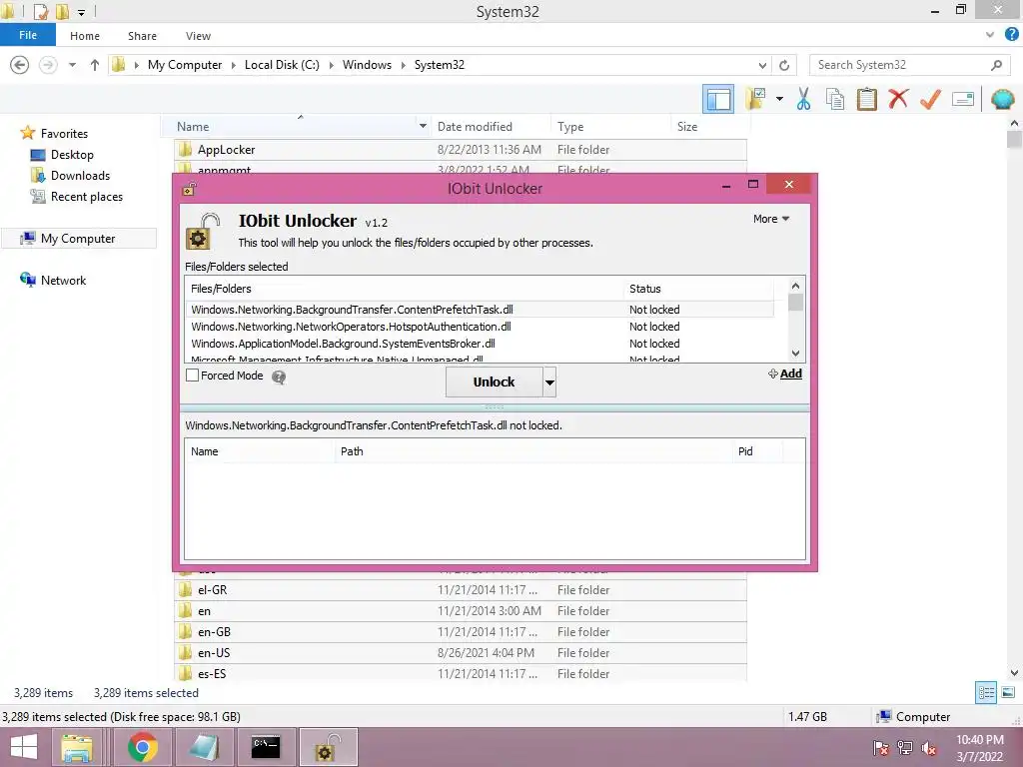Open address bar history dropdown

pyautogui.click(x=762, y=65)
